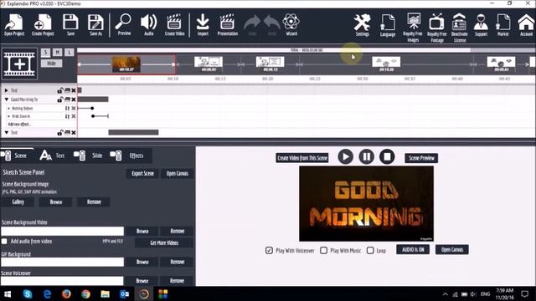Delete the Good Morning Te track with its X
The width and height of the screenshot is (536, 301).
tap(74, 99)
